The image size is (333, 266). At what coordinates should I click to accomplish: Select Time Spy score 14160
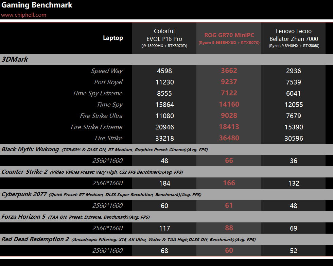point(229,104)
